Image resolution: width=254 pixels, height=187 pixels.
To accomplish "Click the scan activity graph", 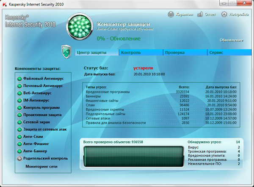I will (x=134, y=157).
